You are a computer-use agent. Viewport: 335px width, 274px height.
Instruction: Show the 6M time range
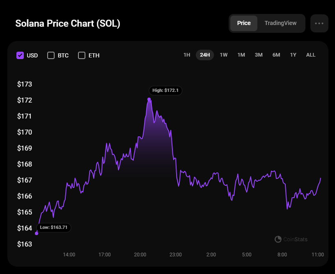(276, 55)
